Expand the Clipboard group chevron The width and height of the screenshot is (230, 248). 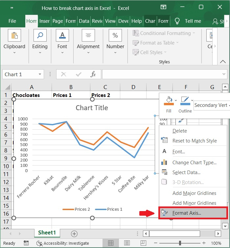(14, 53)
